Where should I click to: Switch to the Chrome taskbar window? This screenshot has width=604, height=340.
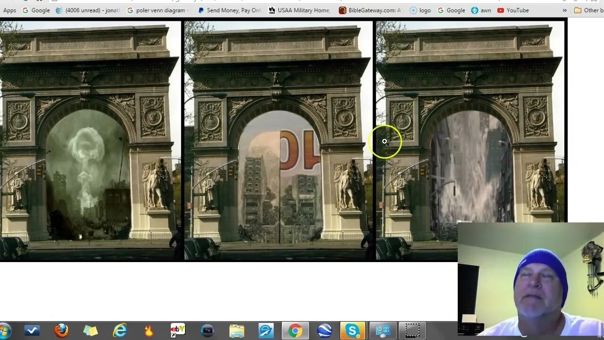coord(295,331)
